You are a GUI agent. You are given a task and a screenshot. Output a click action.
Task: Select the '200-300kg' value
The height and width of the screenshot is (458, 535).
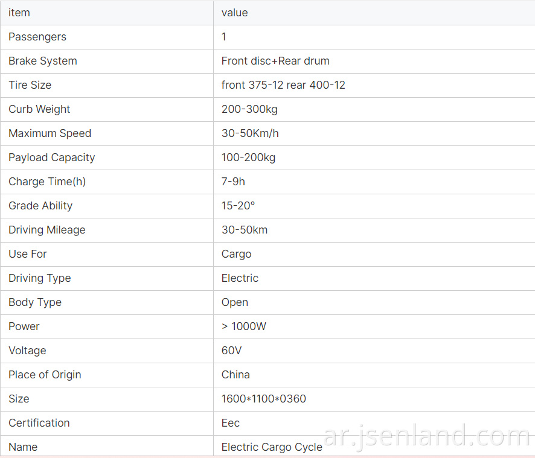(249, 109)
